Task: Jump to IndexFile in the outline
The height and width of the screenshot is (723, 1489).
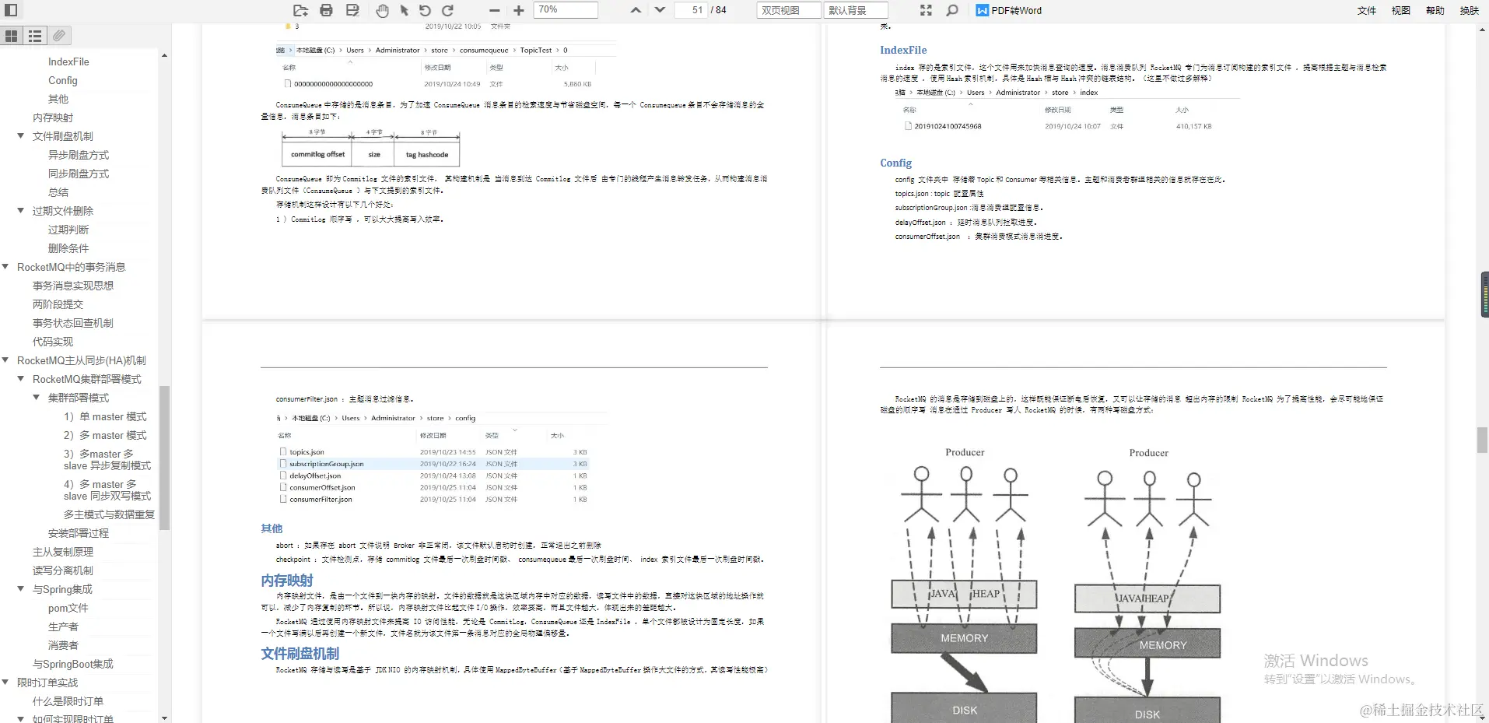Action: click(x=68, y=61)
